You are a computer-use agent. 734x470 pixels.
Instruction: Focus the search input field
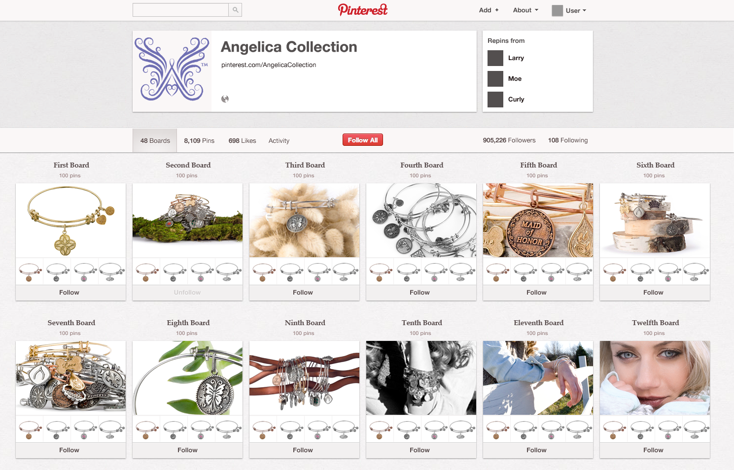[180, 10]
